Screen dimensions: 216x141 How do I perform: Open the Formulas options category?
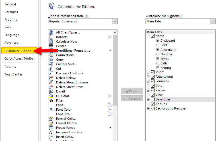11,12
